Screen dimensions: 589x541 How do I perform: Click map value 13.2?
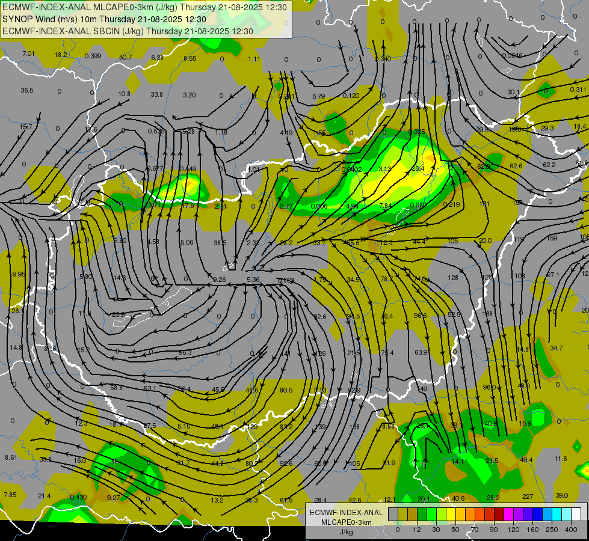click(217, 500)
